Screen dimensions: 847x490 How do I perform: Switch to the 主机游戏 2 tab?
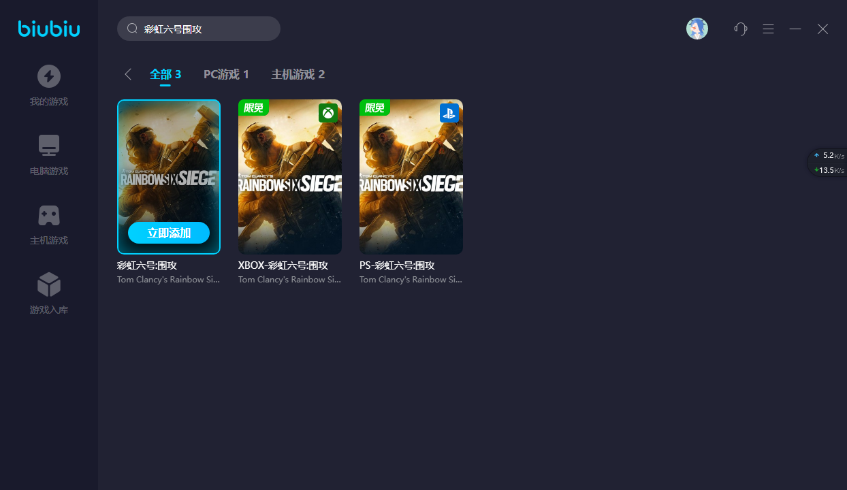tap(298, 74)
